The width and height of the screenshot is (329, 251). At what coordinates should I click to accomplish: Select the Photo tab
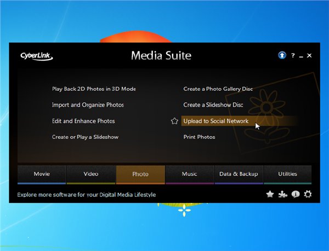(x=140, y=174)
